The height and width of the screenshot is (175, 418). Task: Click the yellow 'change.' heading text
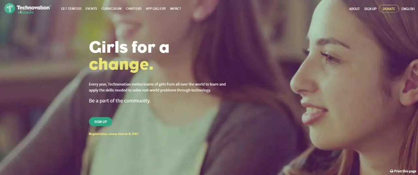[121, 64]
